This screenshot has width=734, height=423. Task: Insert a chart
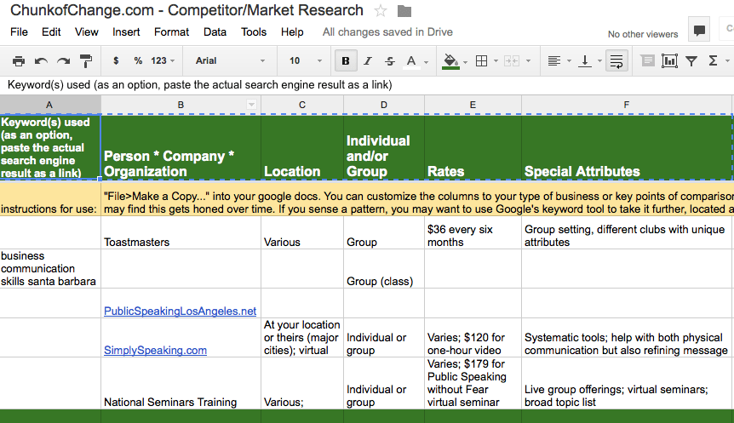(x=669, y=60)
